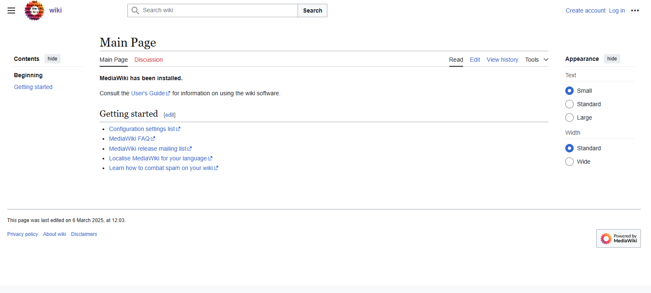Image resolution: width=651 pixels, height=293 pixels.
Task: Click the wiki logo image
Action: (x=34, y=10)
